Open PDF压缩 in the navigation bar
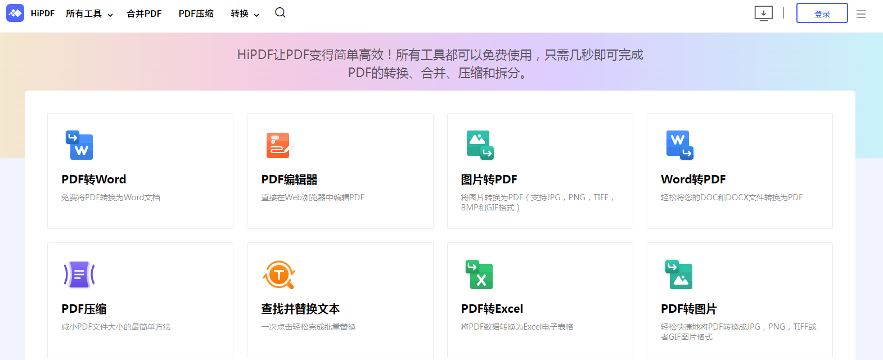The width and height of the screenshot is (883, 360). click(x=196, y=13)
